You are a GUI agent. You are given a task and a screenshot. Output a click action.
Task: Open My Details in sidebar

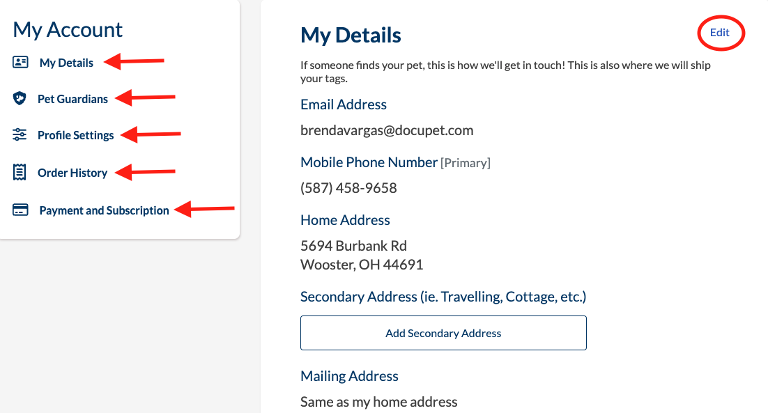point(66,63)
